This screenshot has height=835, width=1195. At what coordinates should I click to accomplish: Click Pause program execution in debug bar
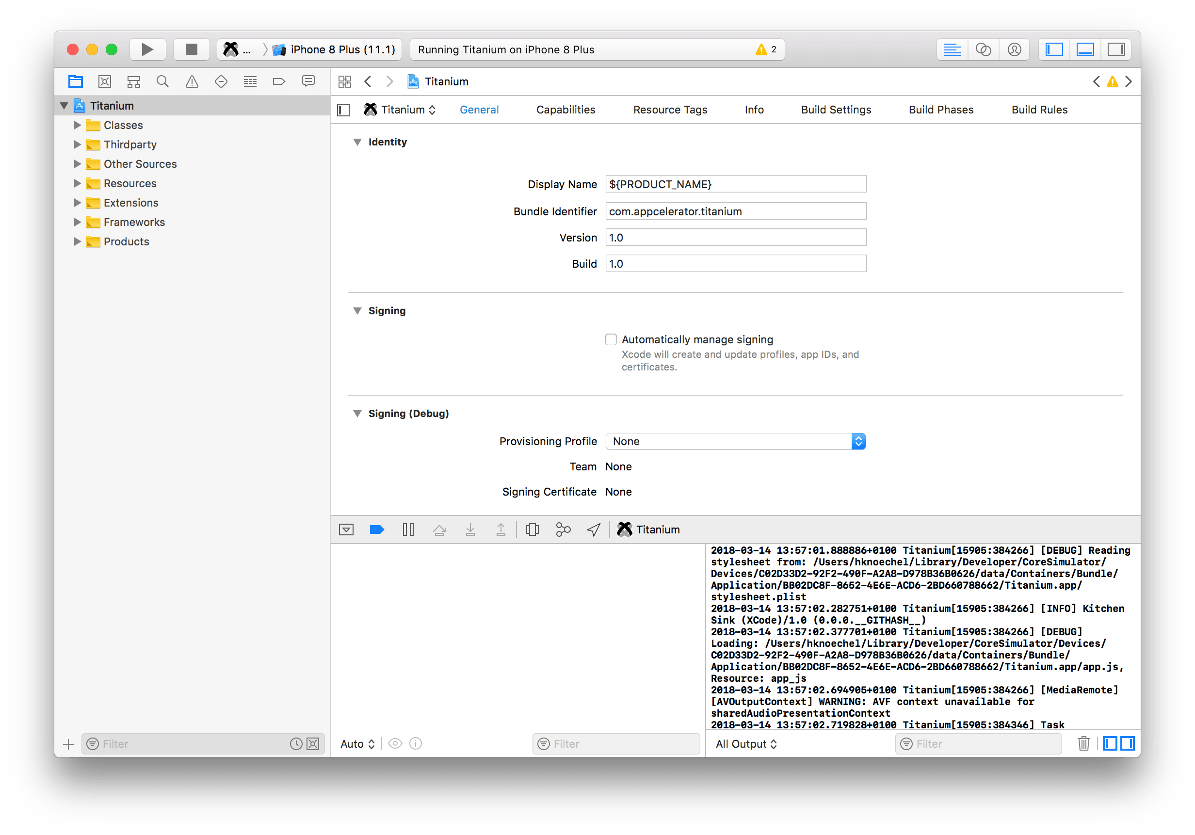pyautogui.click(x=408, y=530)
